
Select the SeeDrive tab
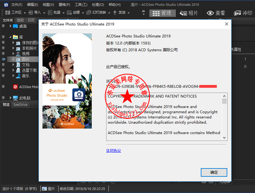[x=20, y=105]
